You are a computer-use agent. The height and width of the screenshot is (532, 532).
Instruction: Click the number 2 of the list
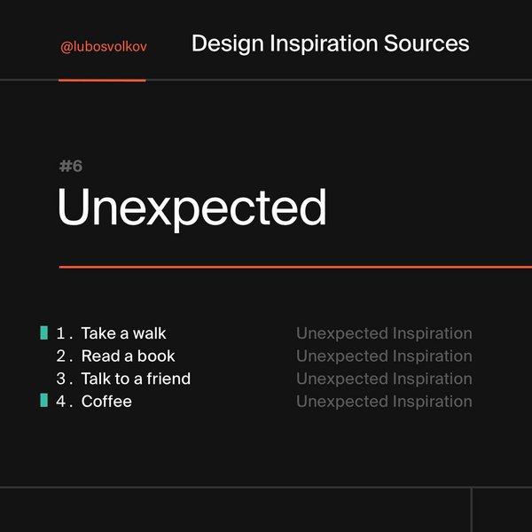click(60, 356)
